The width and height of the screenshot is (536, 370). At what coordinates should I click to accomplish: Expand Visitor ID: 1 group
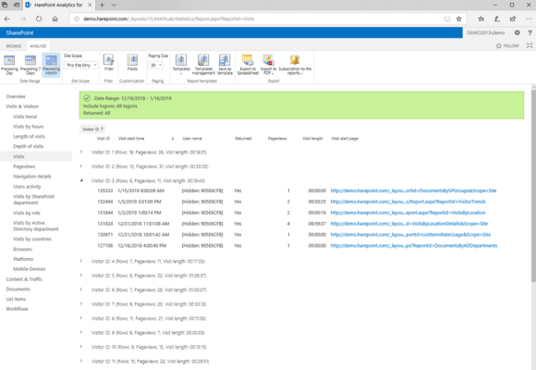pos(81,152)
